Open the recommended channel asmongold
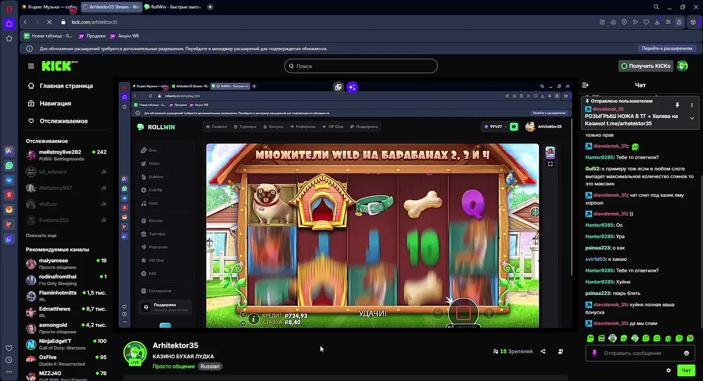Viewport: 703px width, 381px height. click(67, 328)
